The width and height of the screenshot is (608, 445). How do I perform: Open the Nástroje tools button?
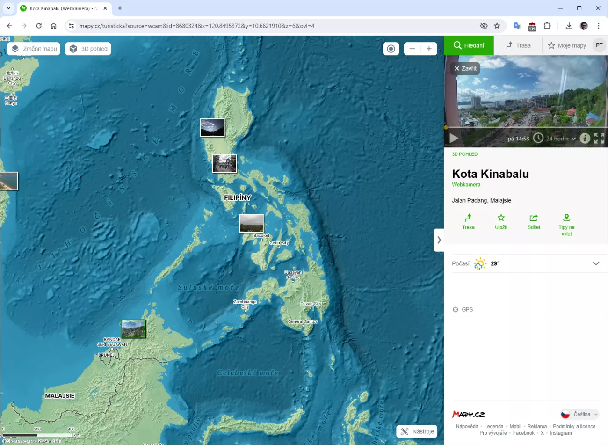tap(417, 431)
